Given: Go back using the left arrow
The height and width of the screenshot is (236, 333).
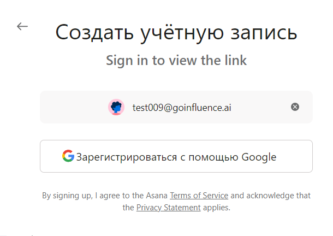Looking at the screenshot, I should pyautogui.click(x=22, y=26).
